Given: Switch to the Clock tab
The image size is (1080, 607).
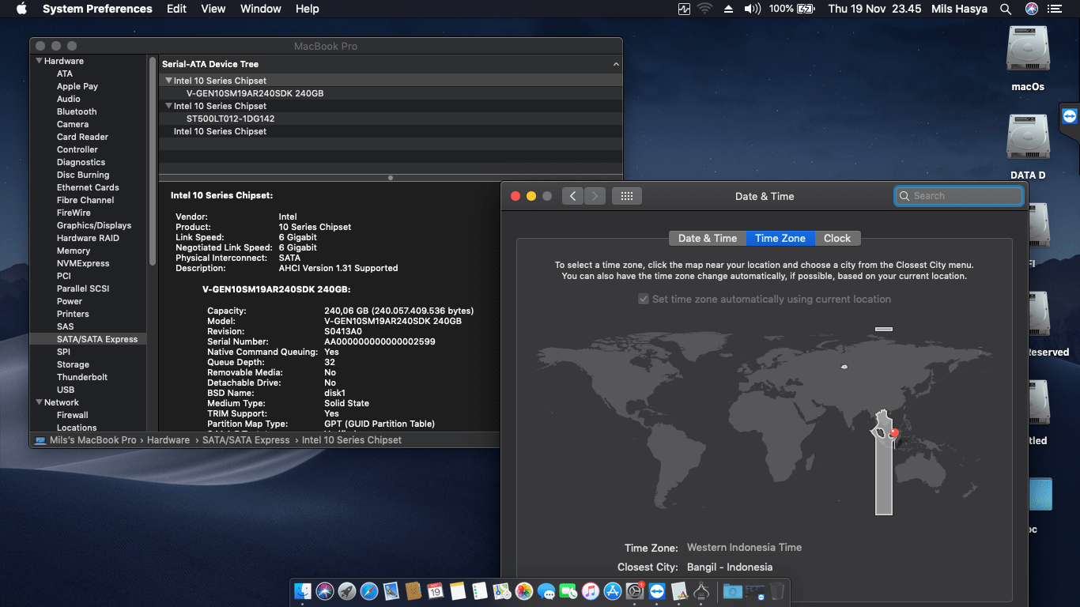Looking at the screenshot, I should coord(837,238).
